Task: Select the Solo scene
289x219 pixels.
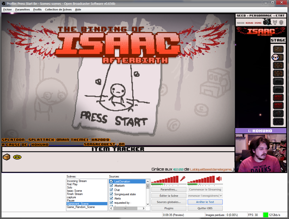Action: 70,187
